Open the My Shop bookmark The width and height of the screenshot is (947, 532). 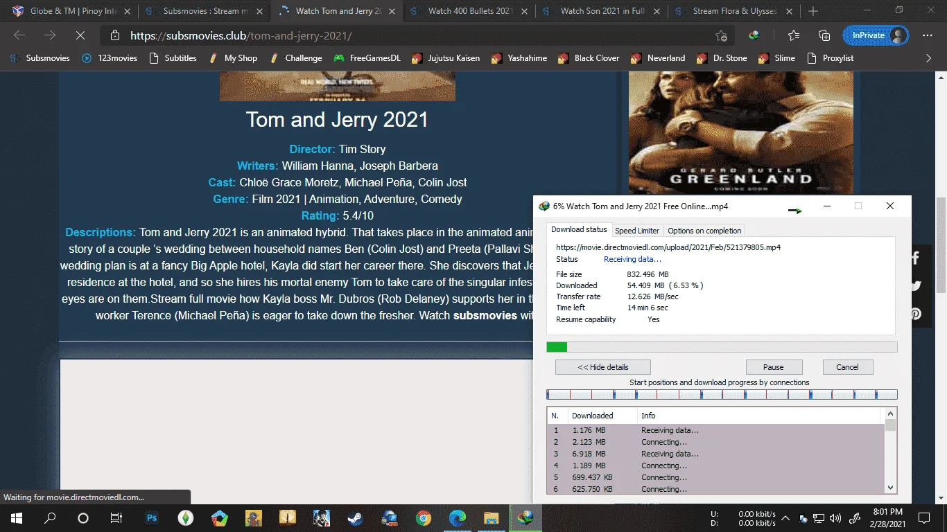(x=234, y=58)
